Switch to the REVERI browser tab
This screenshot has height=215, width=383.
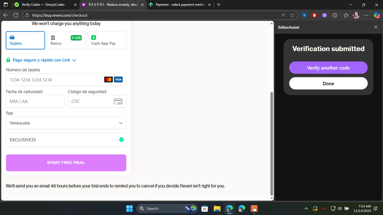tap(113, 5)
